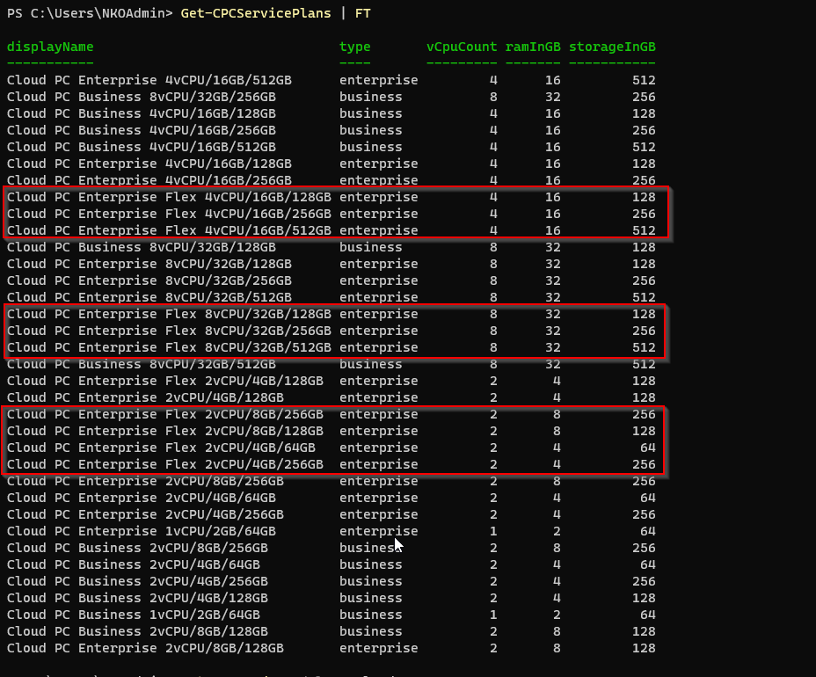The width and height of the screenshot is (816, 677).
Task: Click ram value 2 in Enterprise 1vCPU/2GB/64GB row
Action: click(557, 531)
